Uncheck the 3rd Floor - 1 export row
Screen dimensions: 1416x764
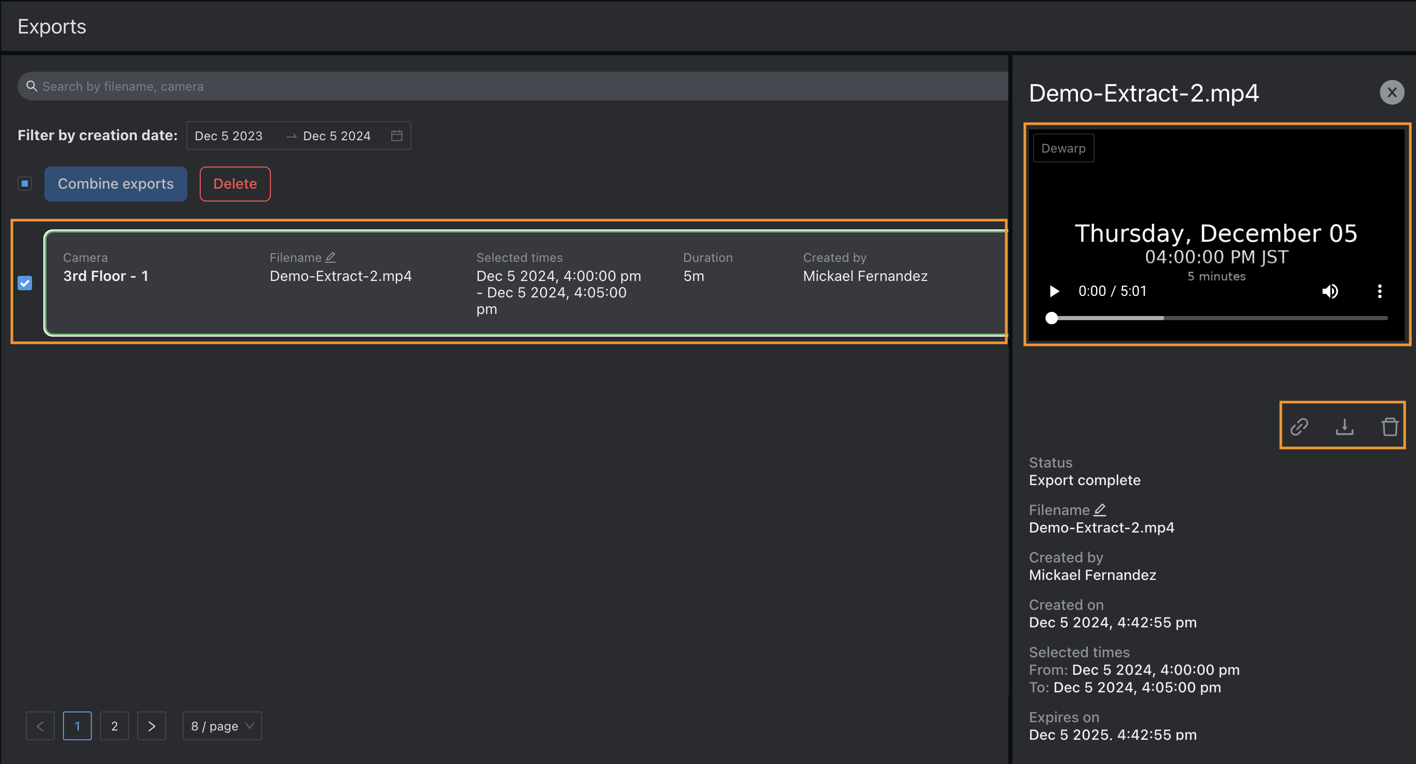coord(25,283)
